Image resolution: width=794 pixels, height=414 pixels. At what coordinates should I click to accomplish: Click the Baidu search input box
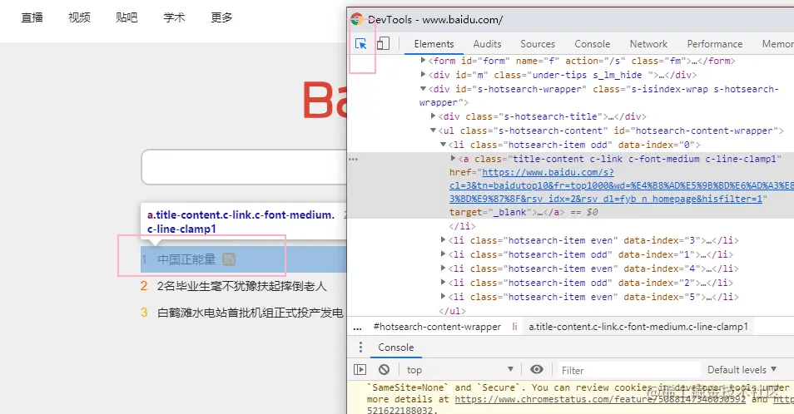click(244, 167)
